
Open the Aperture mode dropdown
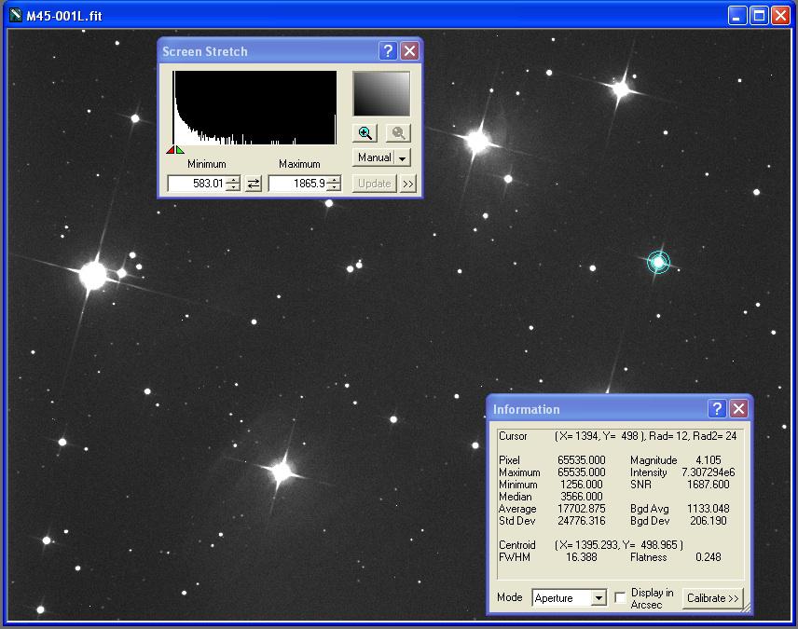click(598, 598)
